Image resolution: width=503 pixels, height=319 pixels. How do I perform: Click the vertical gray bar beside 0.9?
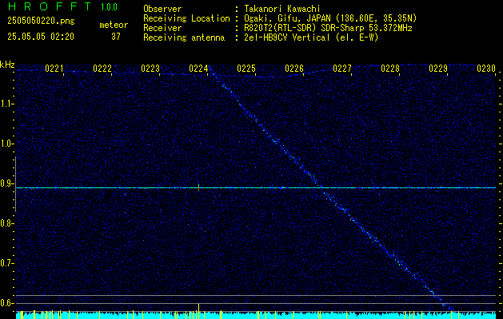tap(15, 184)
